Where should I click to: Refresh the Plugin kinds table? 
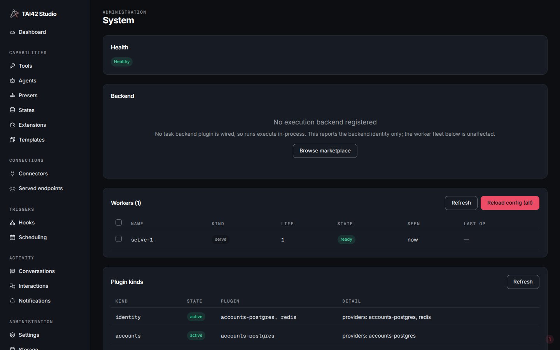pyautogui.click(x=523, y=282)
